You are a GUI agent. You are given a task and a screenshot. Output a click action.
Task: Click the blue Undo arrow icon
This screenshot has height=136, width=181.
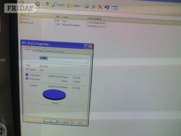coord(107,7)
